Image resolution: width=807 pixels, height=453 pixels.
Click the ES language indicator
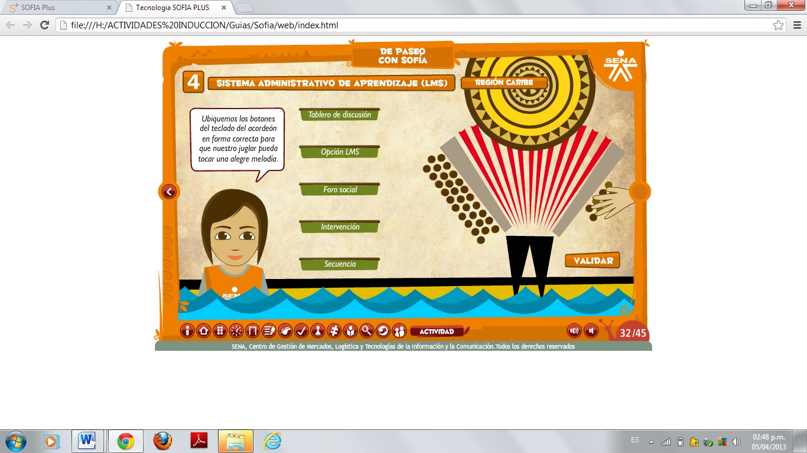tap(635, 440)
